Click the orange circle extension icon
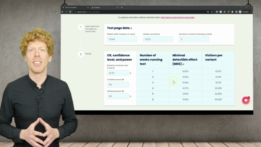The width and height of the screenshot is (261, 147). tap(225, 12)
